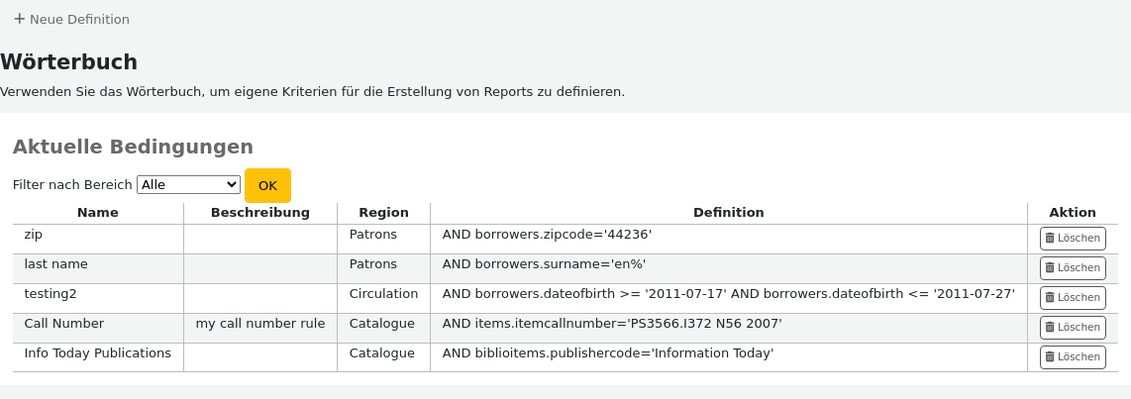
Task: Click the yellow OK filter button
Action: tap(267, 185)
